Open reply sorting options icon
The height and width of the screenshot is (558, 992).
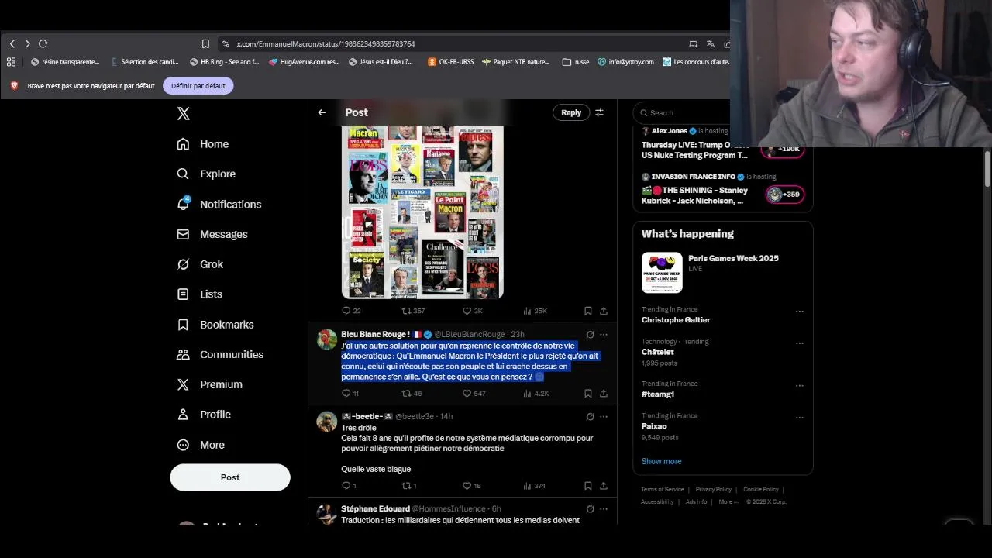pyautogui.click(x=599, y=112)
